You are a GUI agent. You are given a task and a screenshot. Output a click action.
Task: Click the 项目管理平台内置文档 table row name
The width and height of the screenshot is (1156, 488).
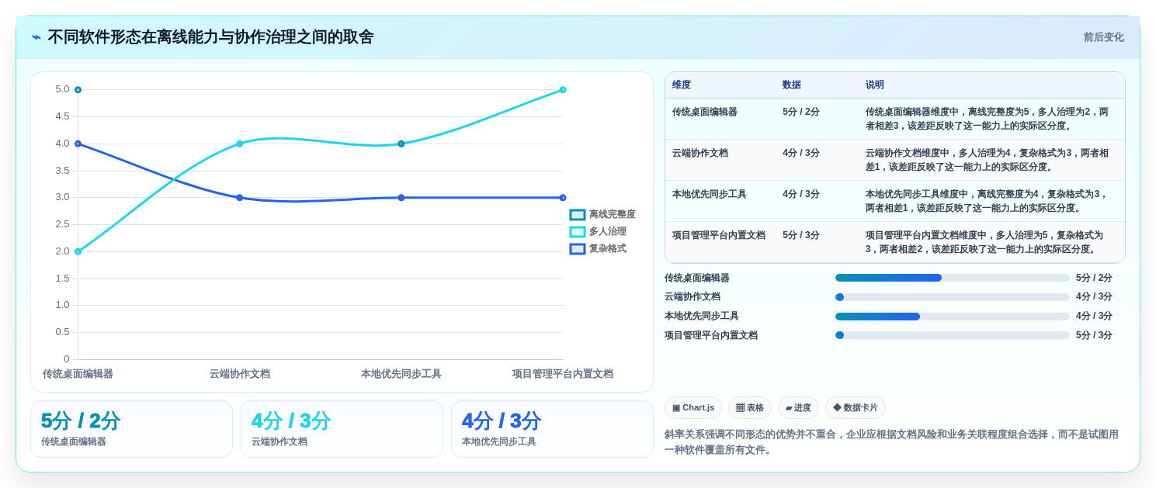point(719,235)
